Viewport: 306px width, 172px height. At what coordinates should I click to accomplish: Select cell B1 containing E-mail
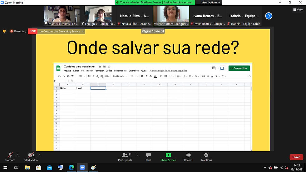tap(83, 88)
